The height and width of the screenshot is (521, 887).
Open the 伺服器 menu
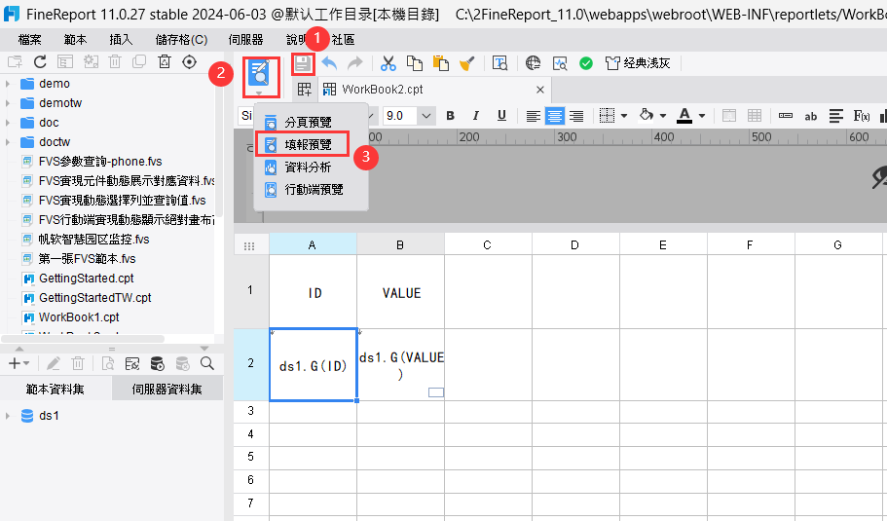tap(245, 40)
